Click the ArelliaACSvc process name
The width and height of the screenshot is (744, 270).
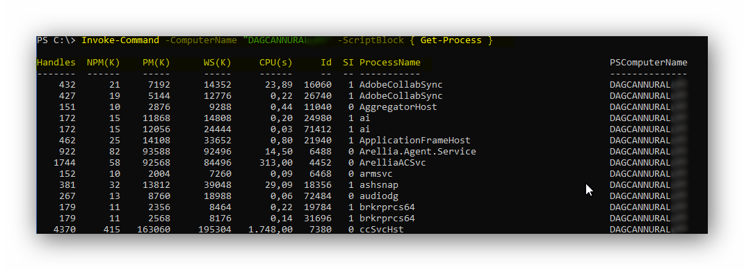(392, 163)
